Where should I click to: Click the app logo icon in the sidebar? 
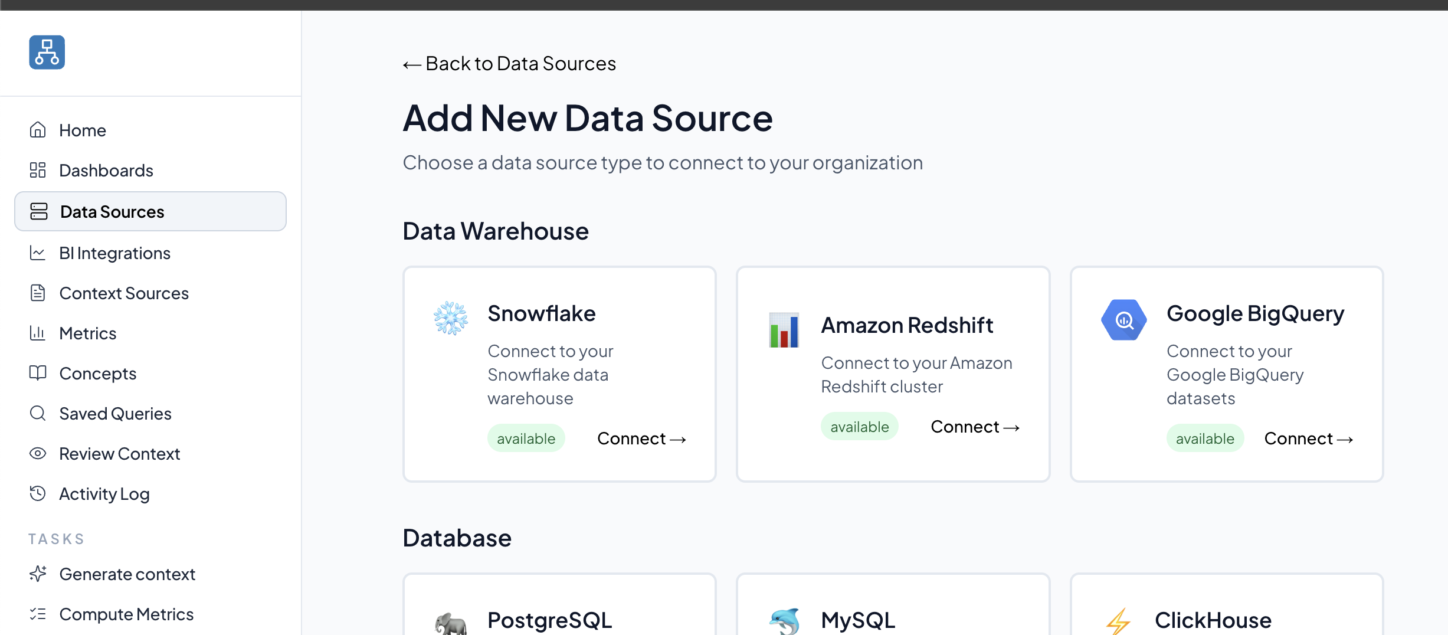click(46, 52)
